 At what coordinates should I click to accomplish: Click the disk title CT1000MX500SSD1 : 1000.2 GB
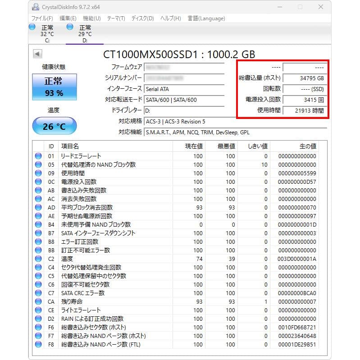click(179, 55)
